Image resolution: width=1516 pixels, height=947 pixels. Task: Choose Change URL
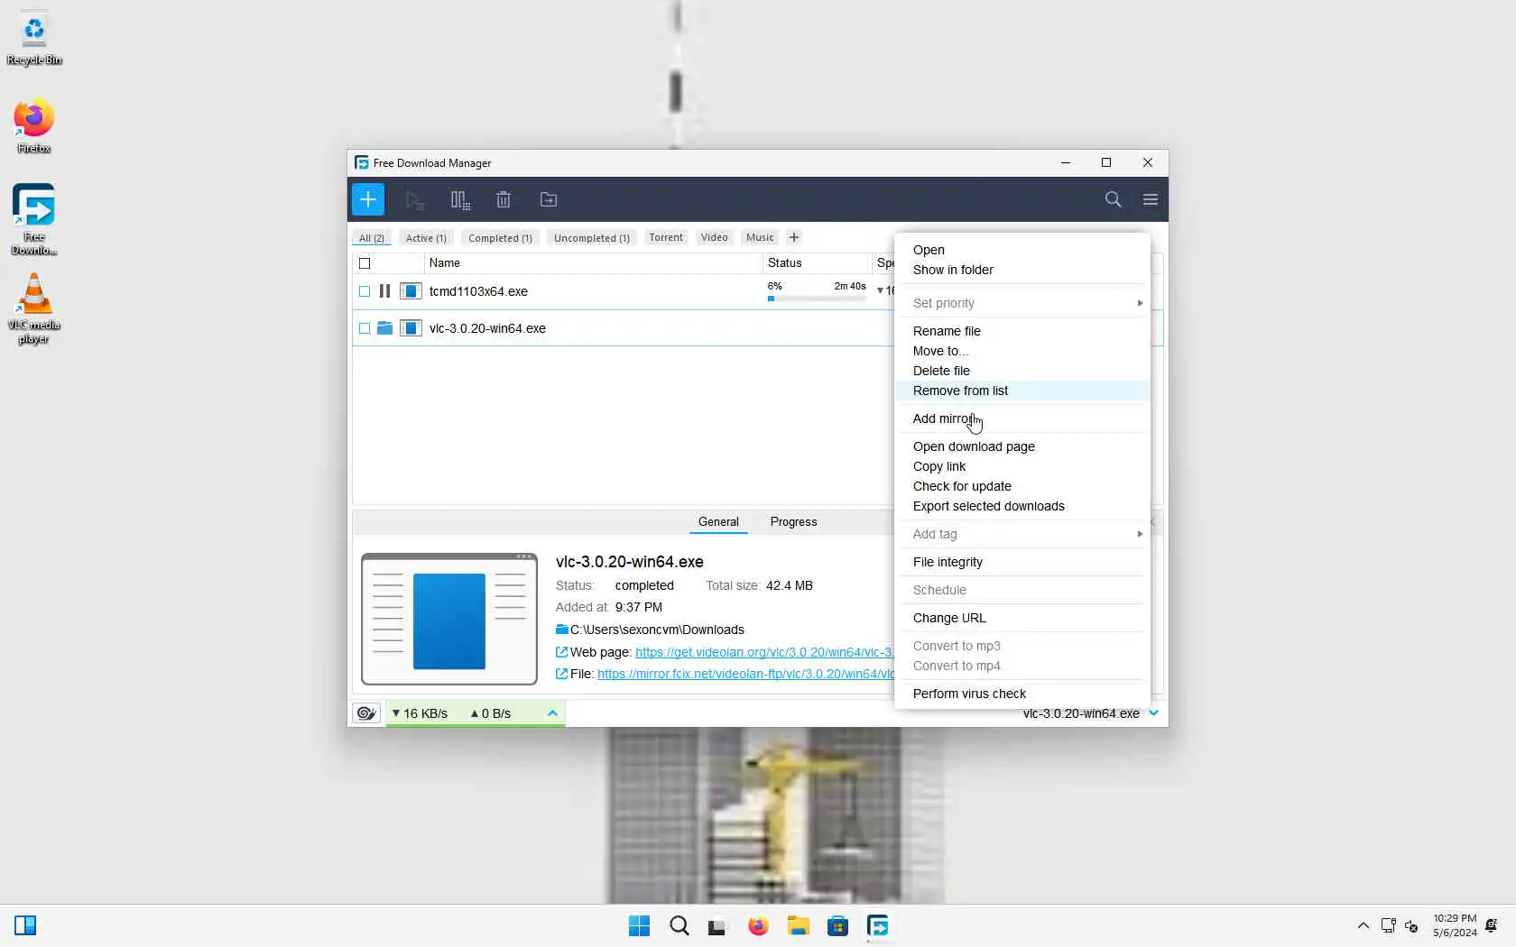tap(1022, 618)
